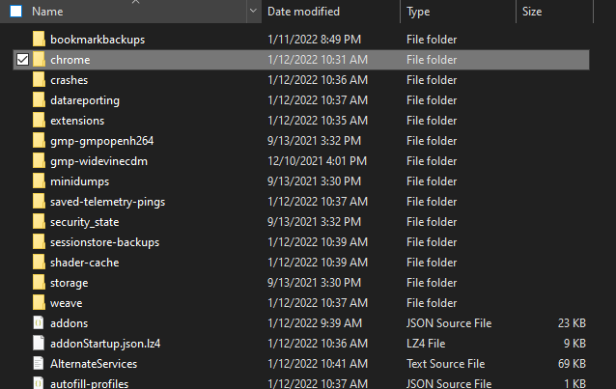616x389 pixels.
Task: Sort by Date modified column
Action: 303,12
